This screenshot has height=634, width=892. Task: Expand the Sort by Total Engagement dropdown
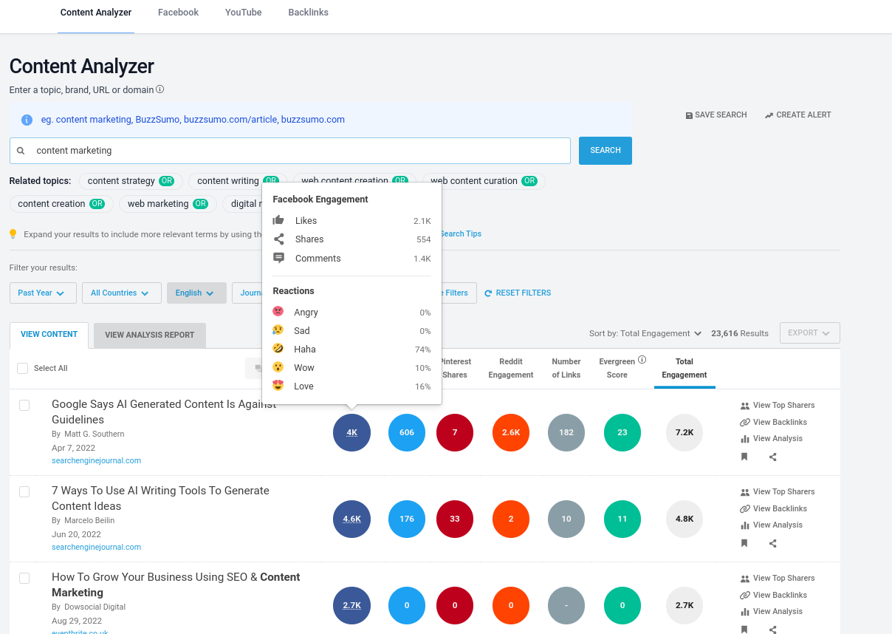645,333
